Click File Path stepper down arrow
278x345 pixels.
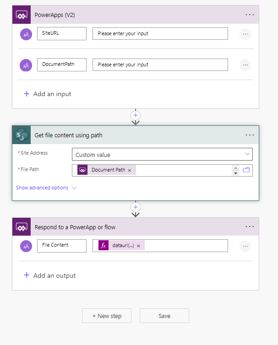point(235,173)
